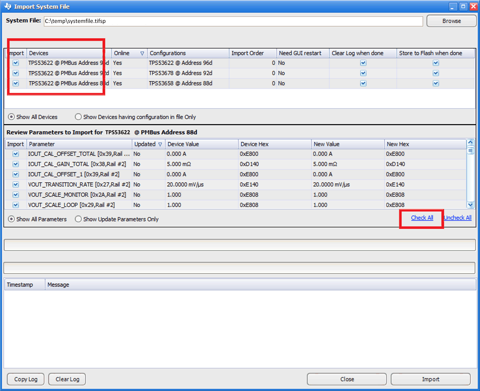The width and height of the screenshot is (480, 391).
Task: Click the Updated column sort arrow
Action: pyautogui.click(x=160, y=144)
